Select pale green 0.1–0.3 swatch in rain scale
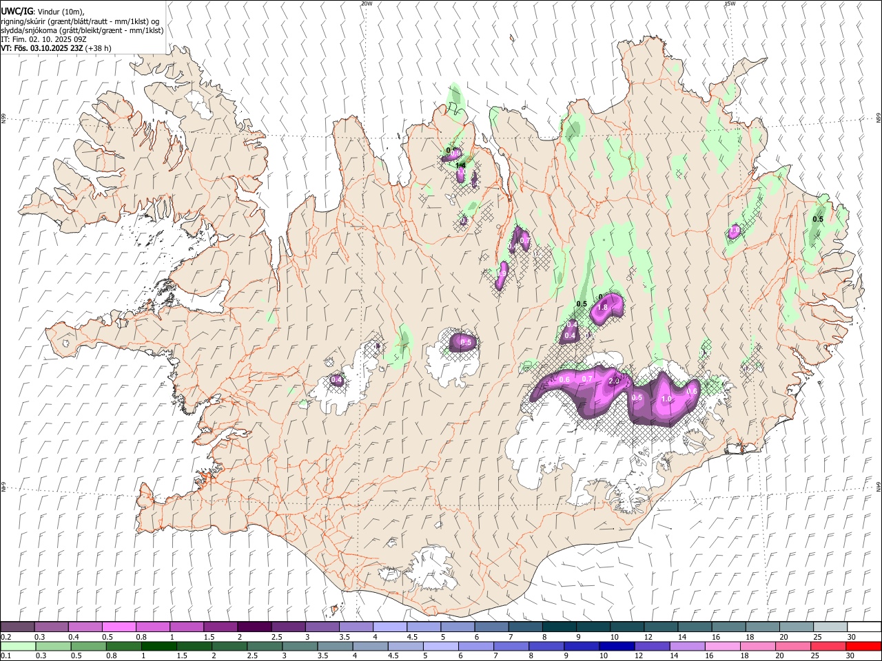Viewport: 882px width, 661px height. [18, 646]
